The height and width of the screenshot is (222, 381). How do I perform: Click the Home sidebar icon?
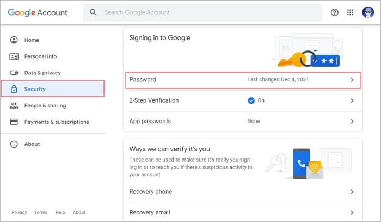pos(14,40)
